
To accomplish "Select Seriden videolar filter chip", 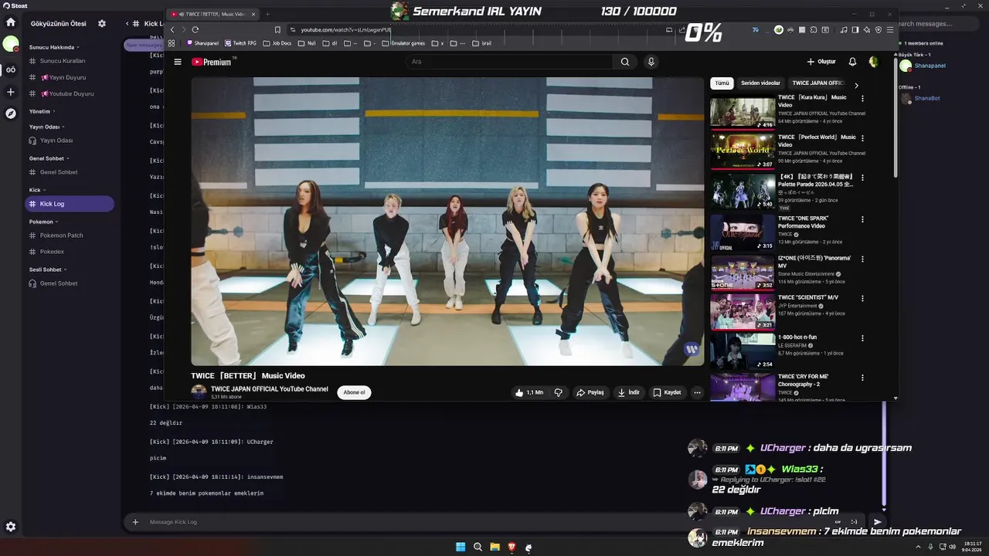I will (760, 83).
